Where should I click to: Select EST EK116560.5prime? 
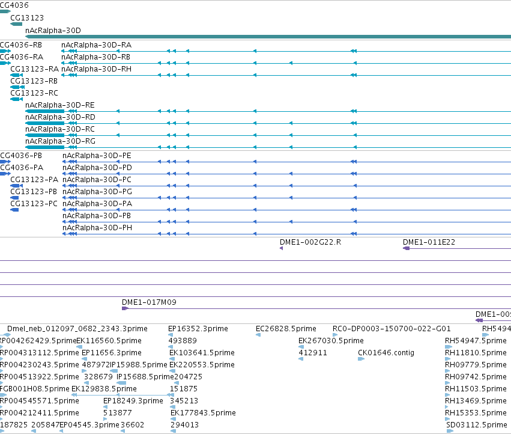point(109,341)
